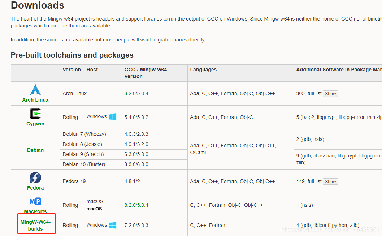Click Rolling in the MingW-W64-builds row

pyautogui.click(x=70, y=225)
